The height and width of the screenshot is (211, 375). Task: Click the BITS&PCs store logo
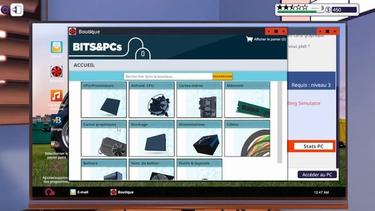(97, 47)
